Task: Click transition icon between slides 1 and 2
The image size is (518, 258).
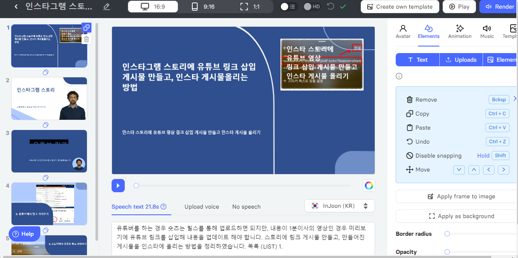Action: 46,72
